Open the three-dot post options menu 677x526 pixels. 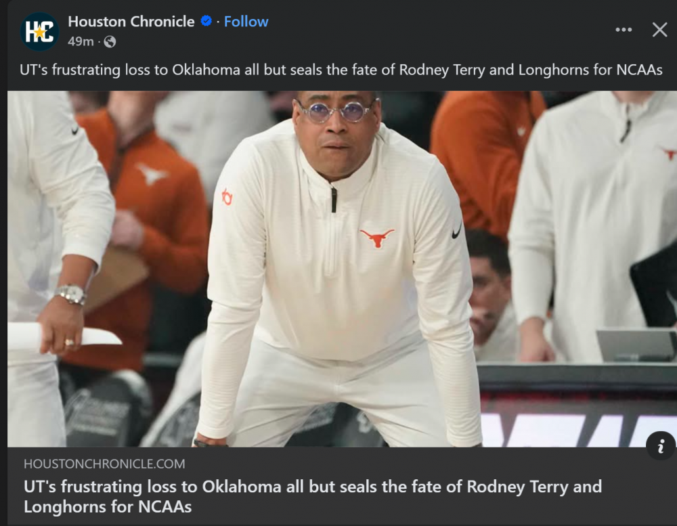coord(624,30)
